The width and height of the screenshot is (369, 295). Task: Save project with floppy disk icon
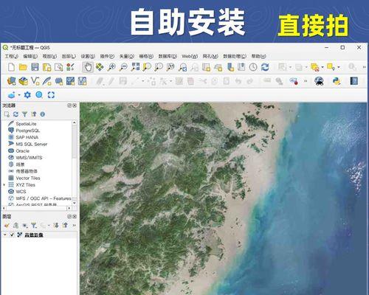pos(35,67)
